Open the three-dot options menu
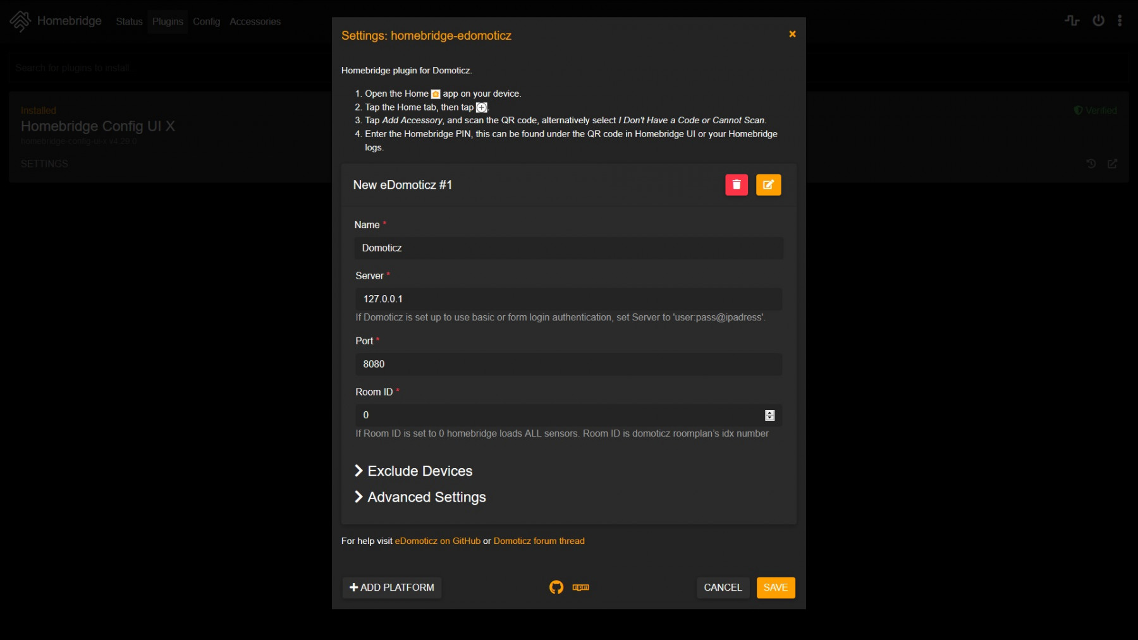This screenshot has height=640, width=1138. click(1120, 21)
